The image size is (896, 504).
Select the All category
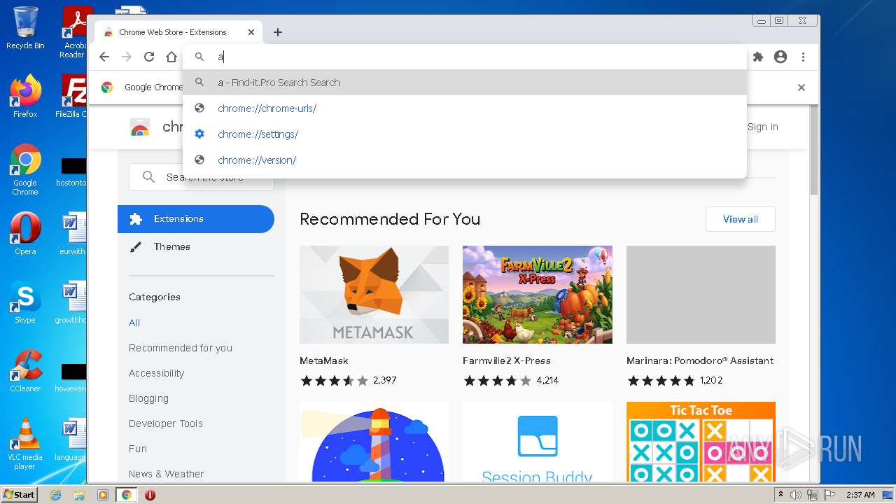(x=134, y=323)
